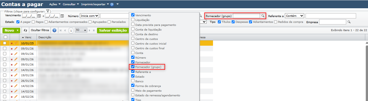
Task: Expand the arrow after the header help icon
Action: tap(117, 4)
